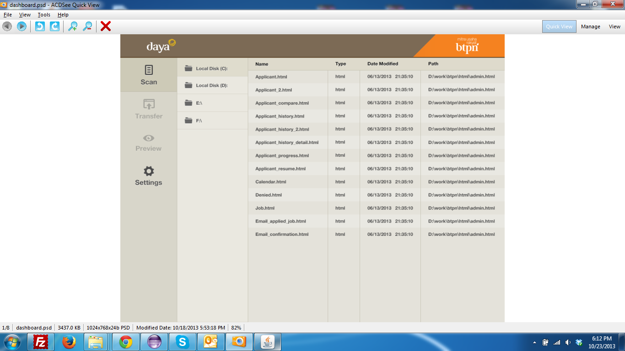Switch to Eclipse in the taskbar
Image resolution: width=625 pixels, height=351 pixels.
pyautogui.click(x=154, y=342)
